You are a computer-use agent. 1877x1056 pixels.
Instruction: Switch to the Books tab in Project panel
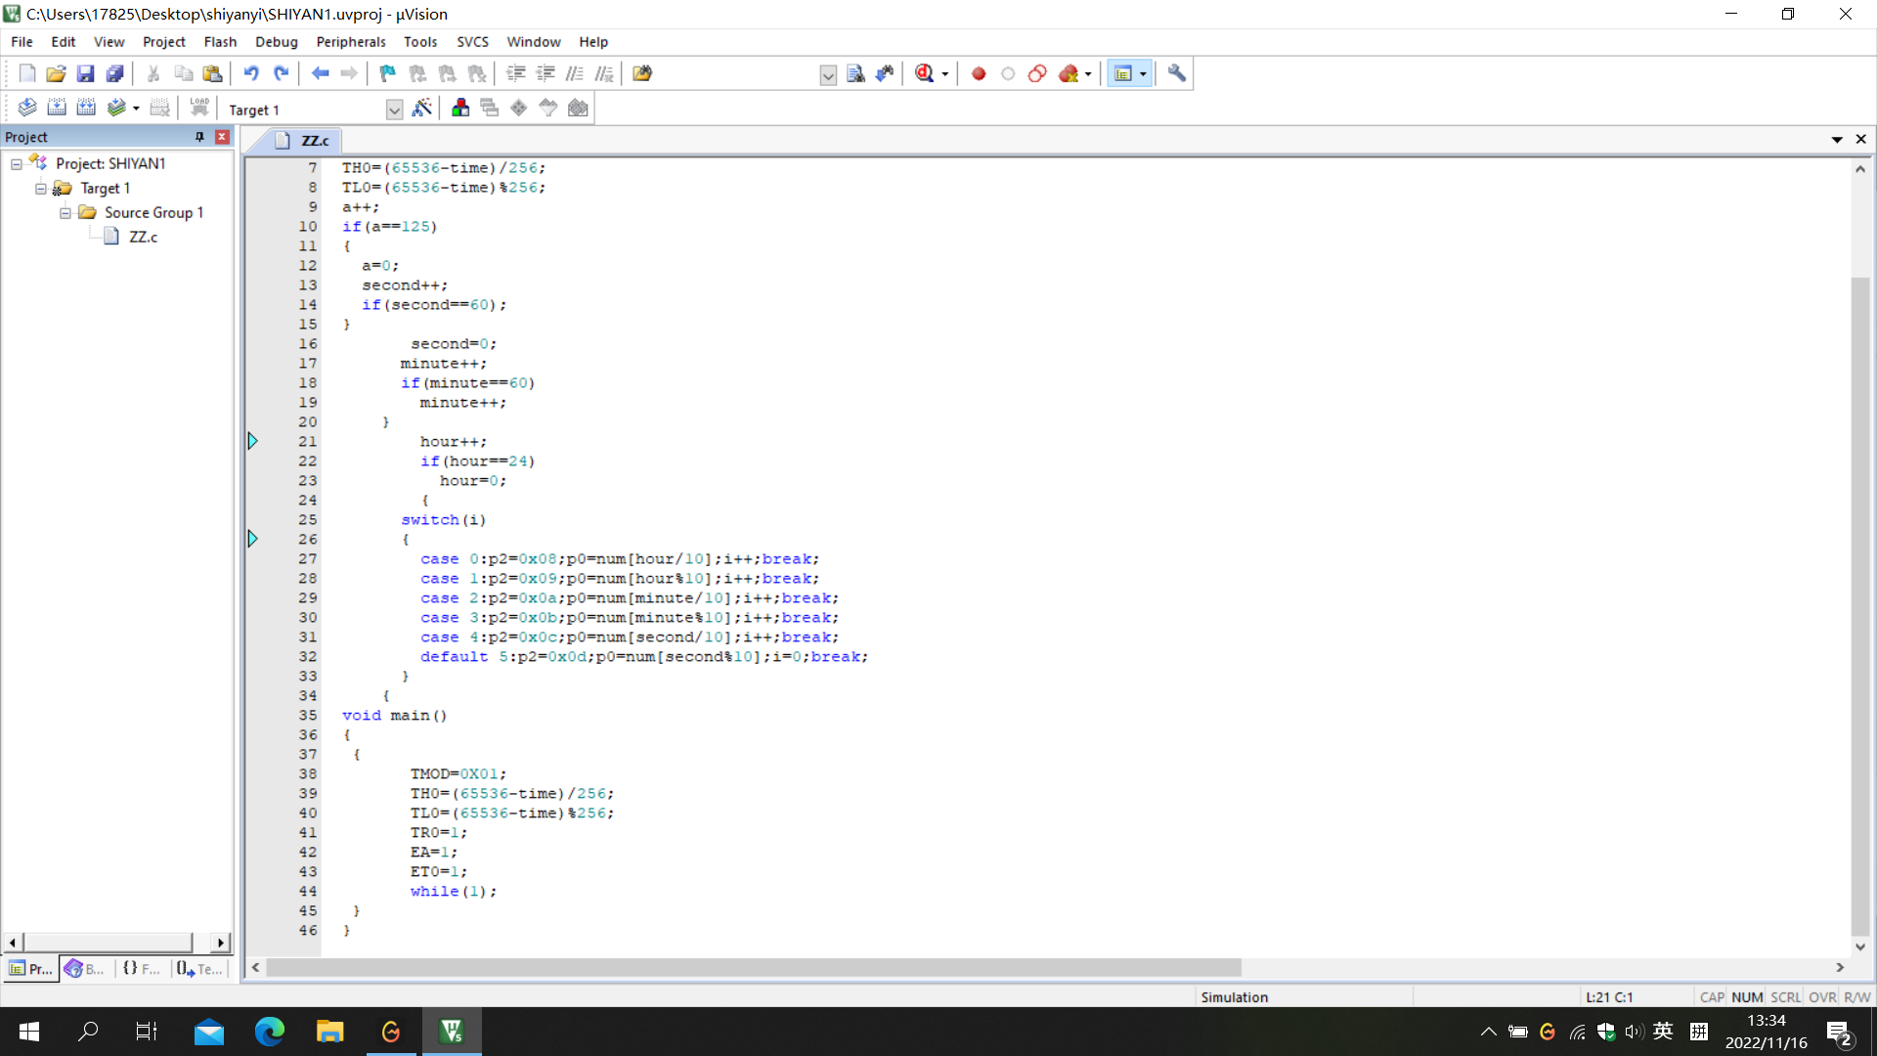click(x=85, y=969)
